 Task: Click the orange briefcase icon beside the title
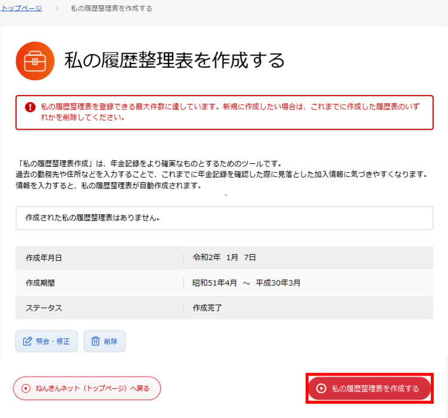(x=35, y=61)
